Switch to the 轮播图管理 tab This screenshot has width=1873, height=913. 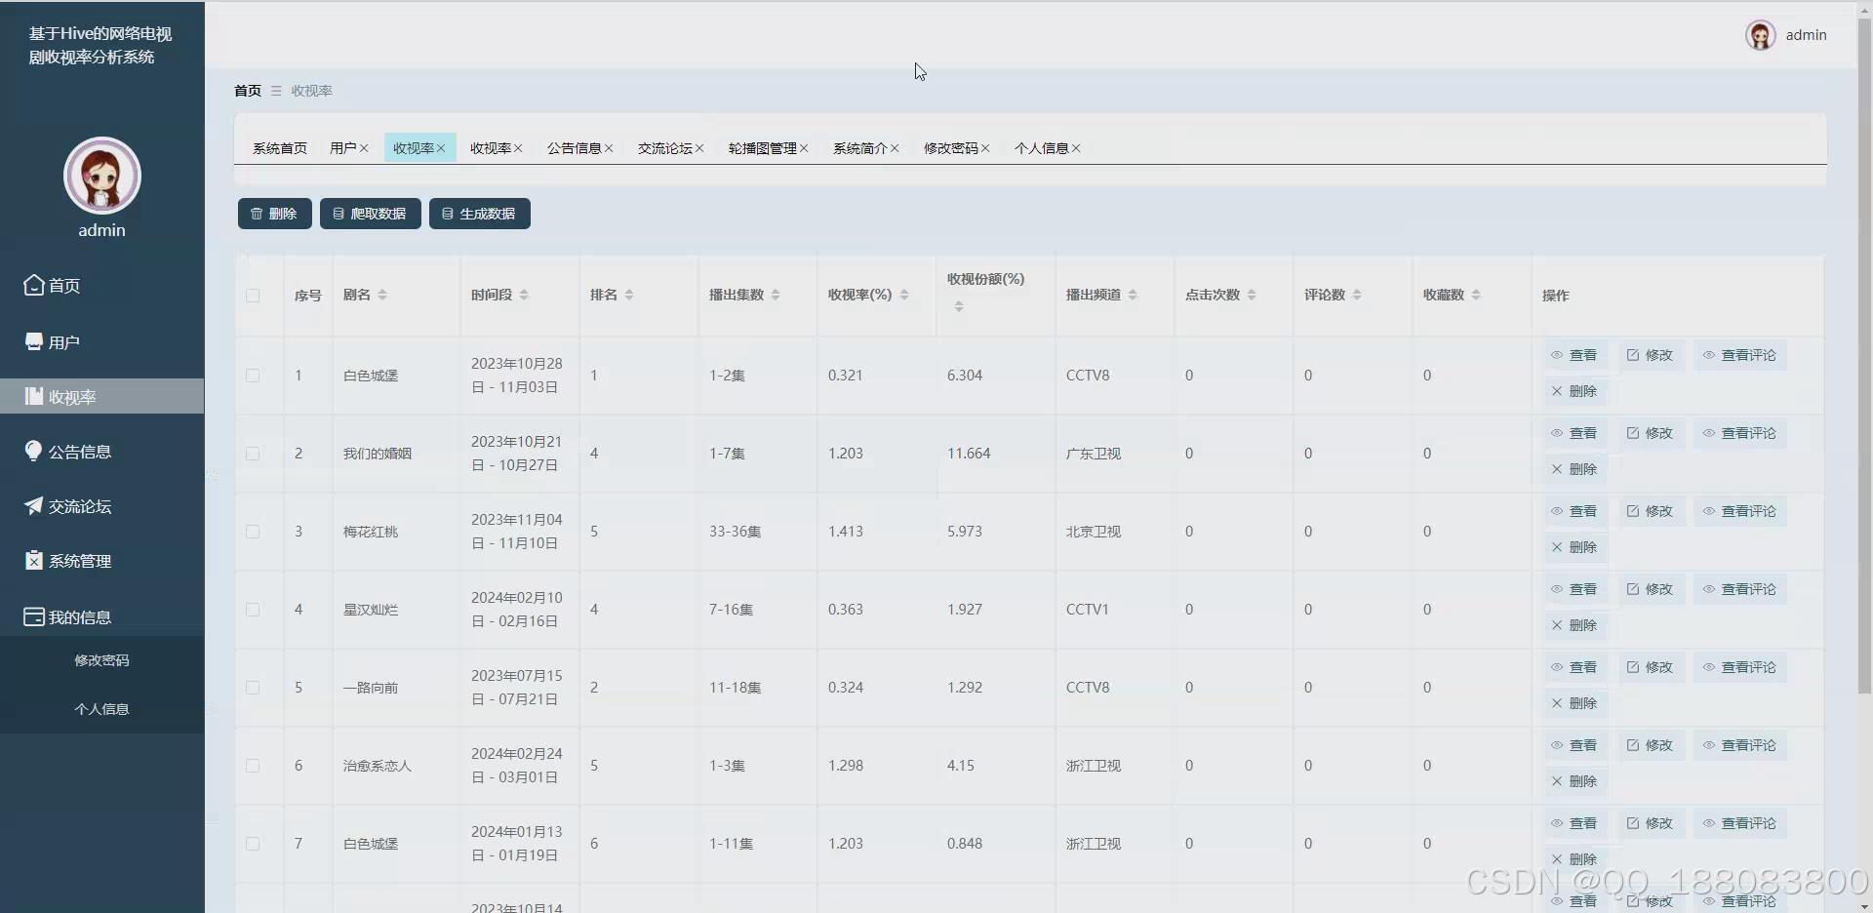[763, 148]
